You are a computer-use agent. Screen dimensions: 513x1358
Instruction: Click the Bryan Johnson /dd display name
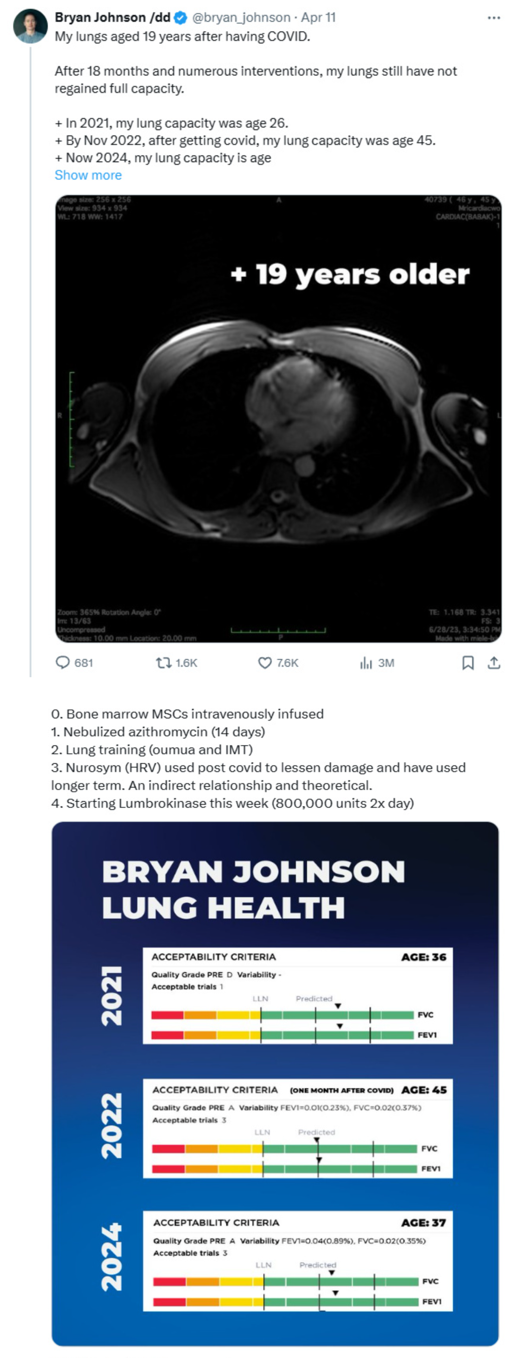click(112, 17)
